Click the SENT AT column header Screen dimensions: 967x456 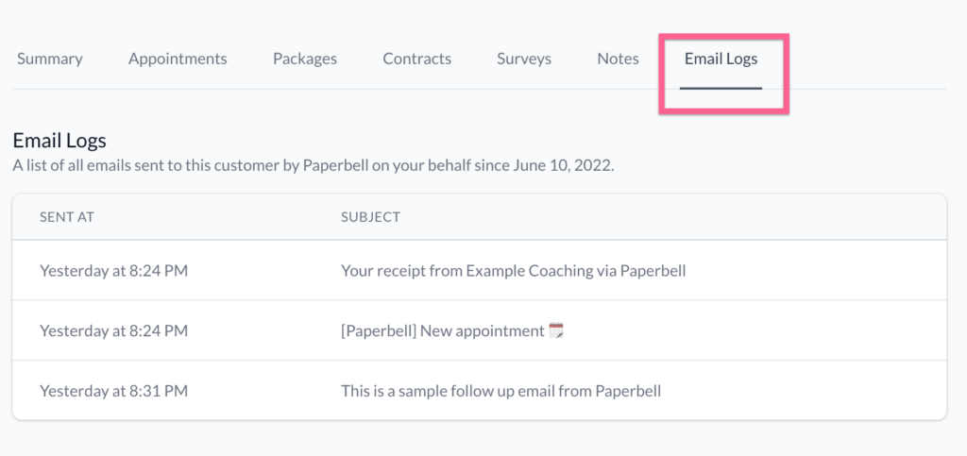[x=67, y=217]
